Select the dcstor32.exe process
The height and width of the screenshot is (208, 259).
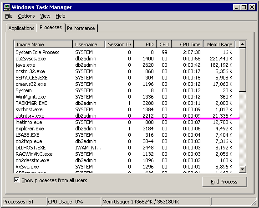pyautogui.click(x=127, y=71)
